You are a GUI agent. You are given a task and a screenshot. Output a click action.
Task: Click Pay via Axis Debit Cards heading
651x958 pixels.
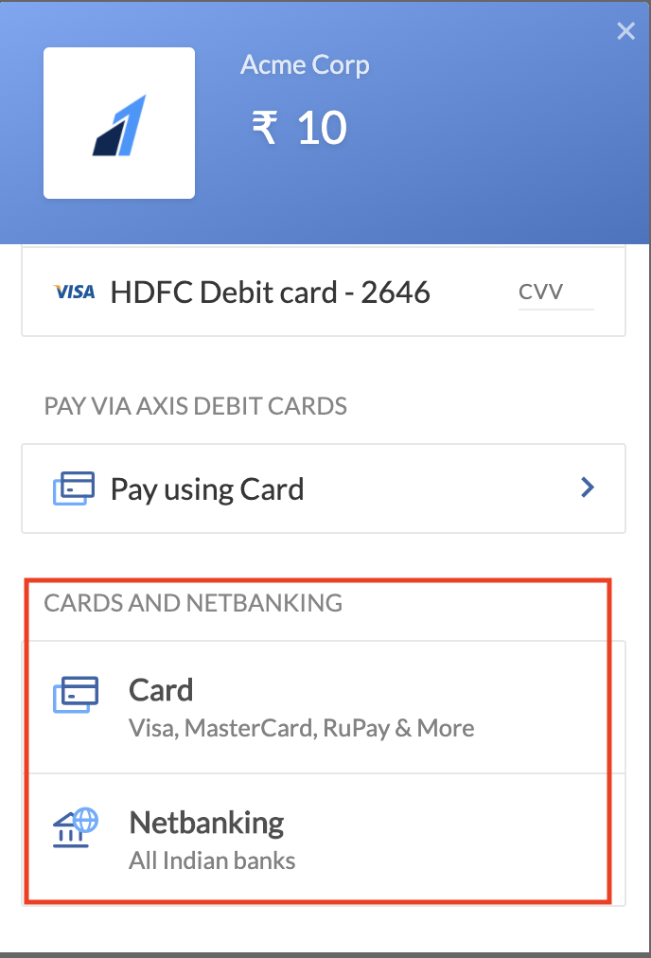pos(196,406)
